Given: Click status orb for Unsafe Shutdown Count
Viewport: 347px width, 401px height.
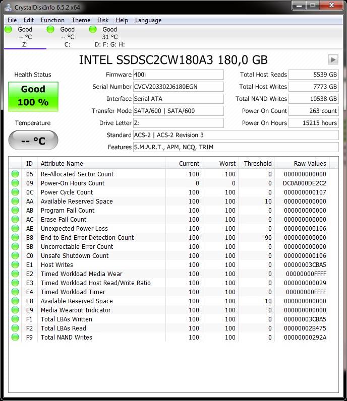Looking at the screenshot, I should coord(15,256).
